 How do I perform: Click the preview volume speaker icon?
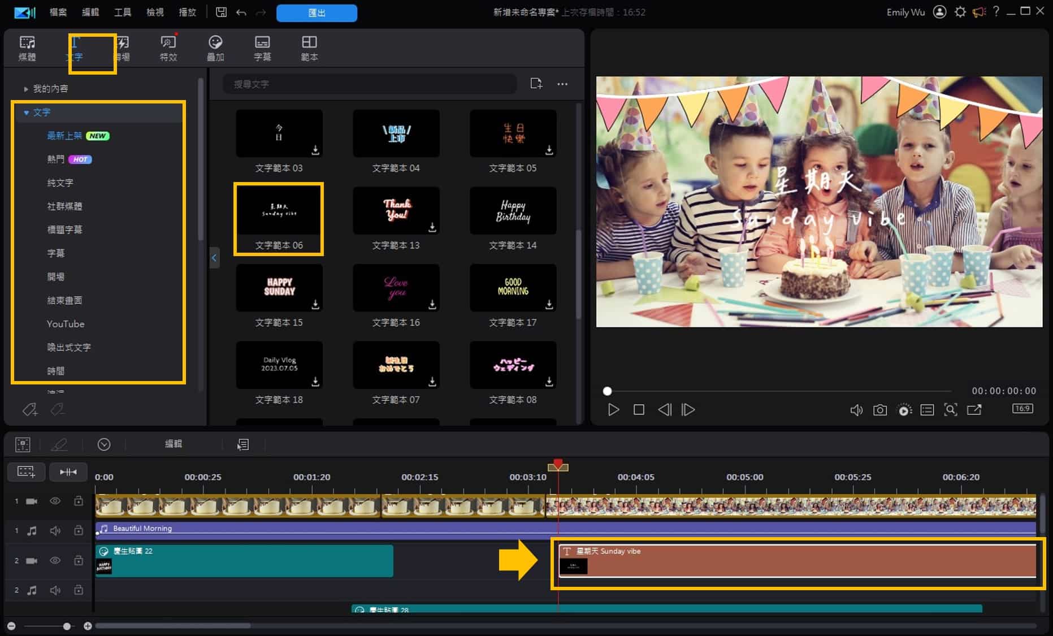pyautogui.click(x=856, y=410)
